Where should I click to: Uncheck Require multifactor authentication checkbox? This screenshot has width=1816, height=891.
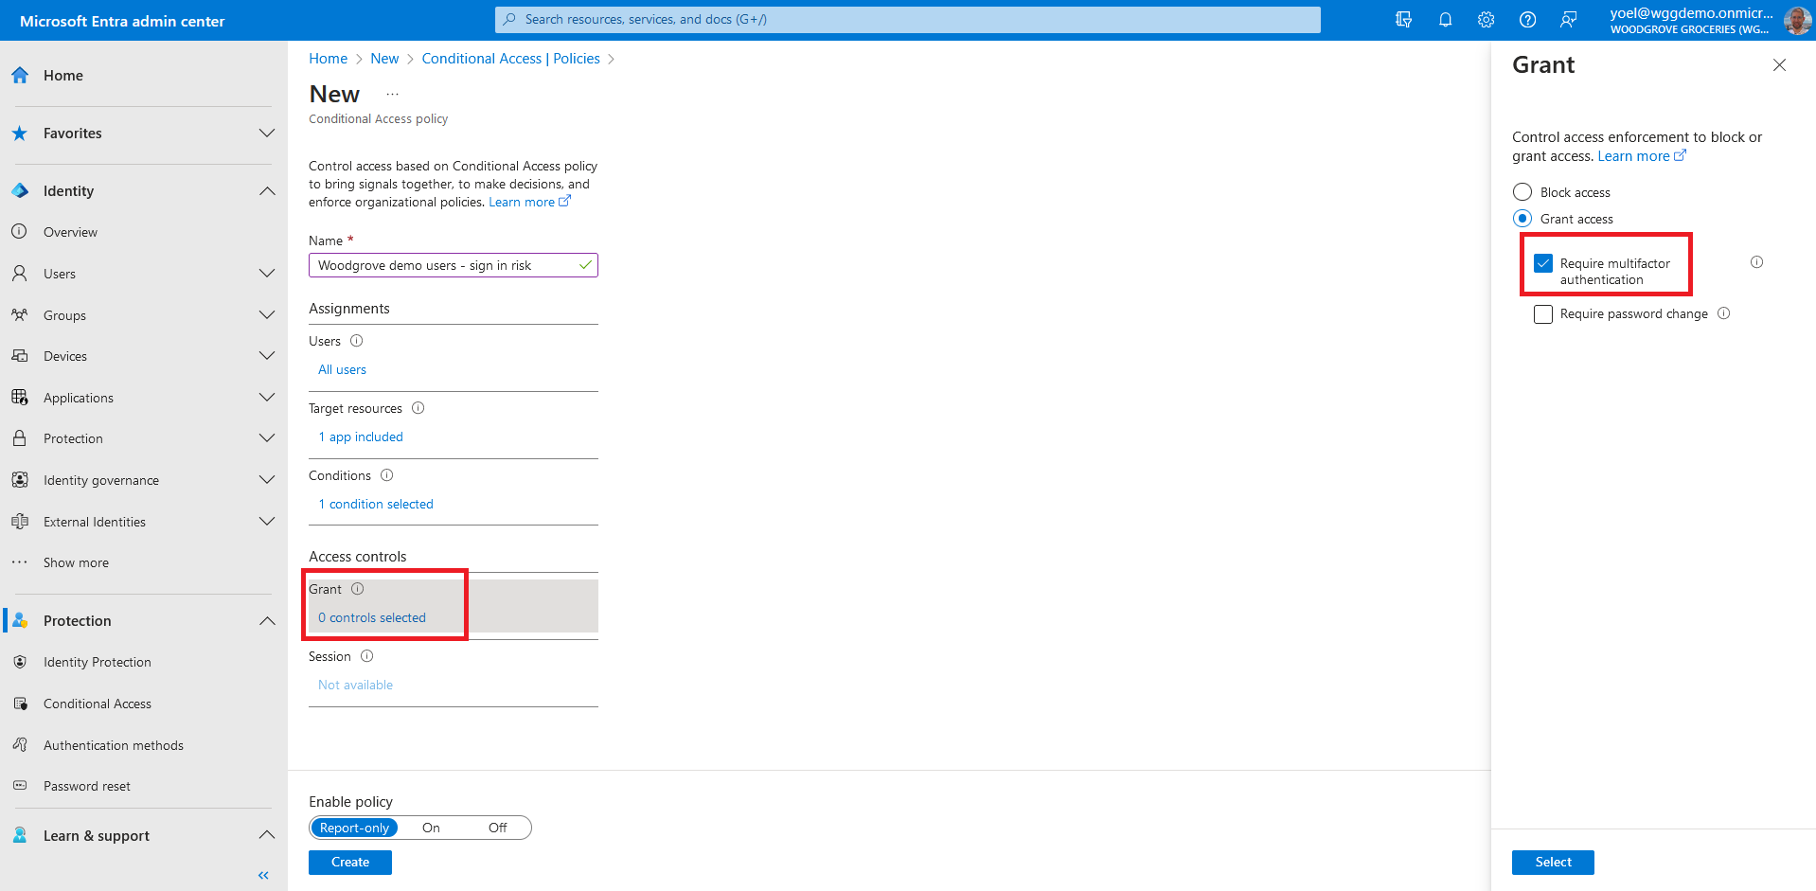(1543, 263)
